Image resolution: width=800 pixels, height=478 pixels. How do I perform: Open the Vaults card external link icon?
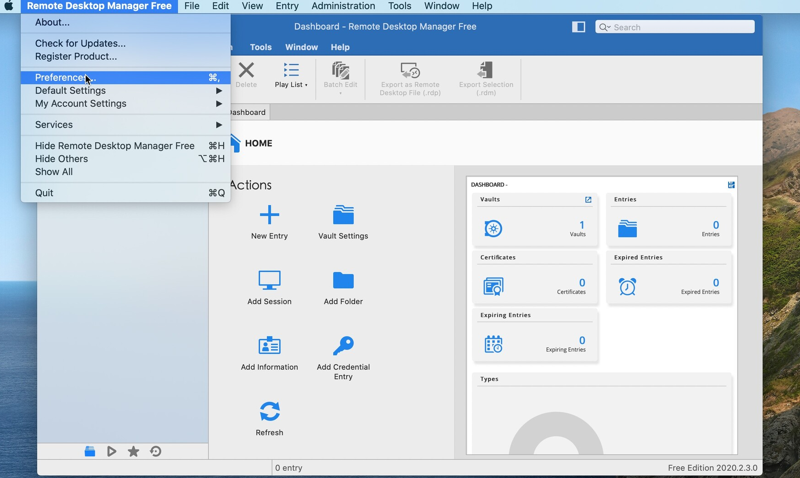(x=588, y=200)
